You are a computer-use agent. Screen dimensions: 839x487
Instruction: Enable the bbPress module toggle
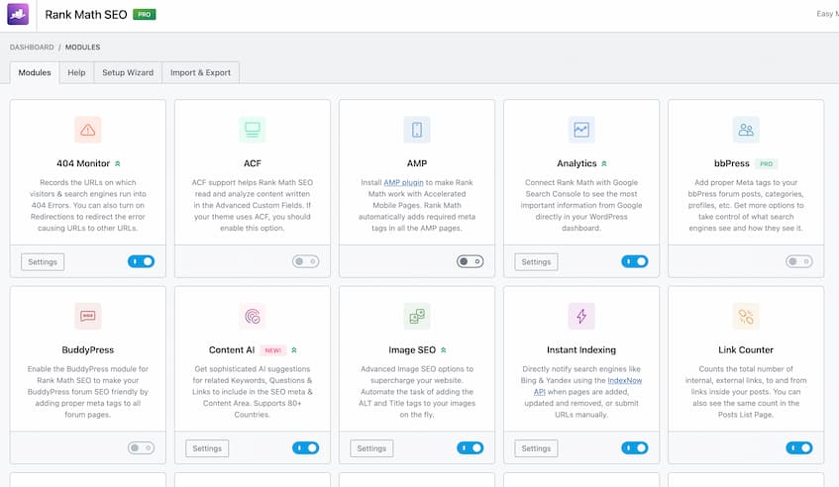tap(799, 261)
